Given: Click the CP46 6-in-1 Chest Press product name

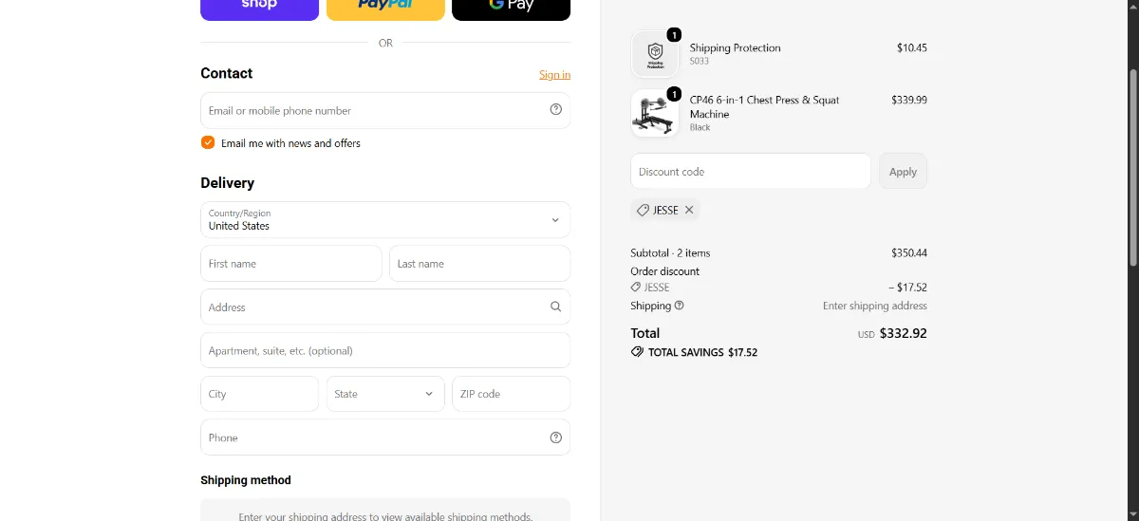Looking at the screenshot, I should [x=765, y=106].
